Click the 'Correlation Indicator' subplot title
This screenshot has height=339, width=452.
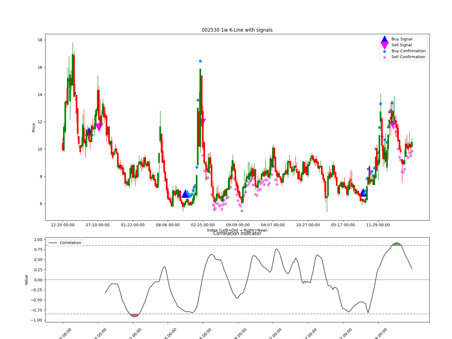click(237, 233)
